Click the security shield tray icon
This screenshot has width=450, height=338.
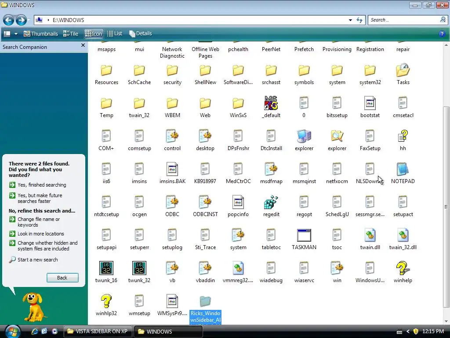pyautogui.click(x=416, y=331)
